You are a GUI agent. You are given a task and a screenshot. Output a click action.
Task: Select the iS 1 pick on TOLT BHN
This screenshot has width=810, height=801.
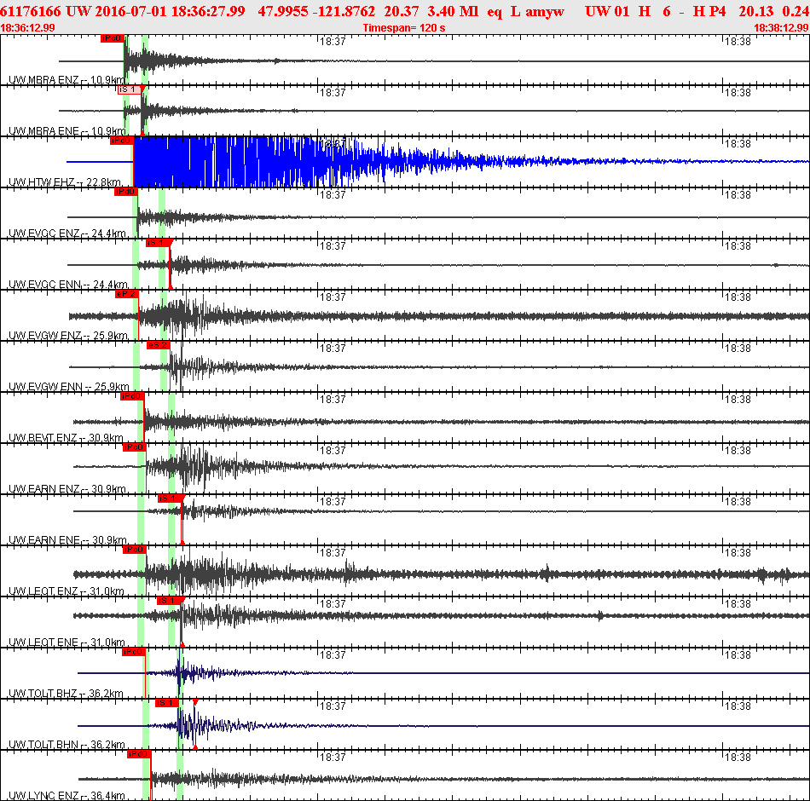tap(167, 703)
